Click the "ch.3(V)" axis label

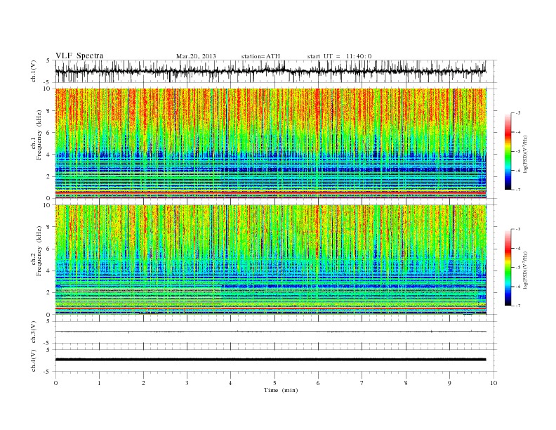(x=34, y=332)
